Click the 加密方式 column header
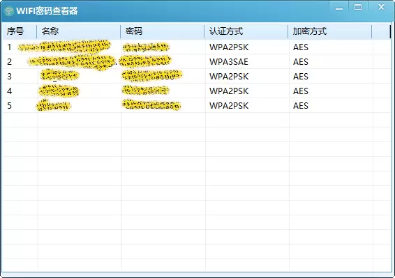Viewport: 395px width, 278px height. point(330,31)
